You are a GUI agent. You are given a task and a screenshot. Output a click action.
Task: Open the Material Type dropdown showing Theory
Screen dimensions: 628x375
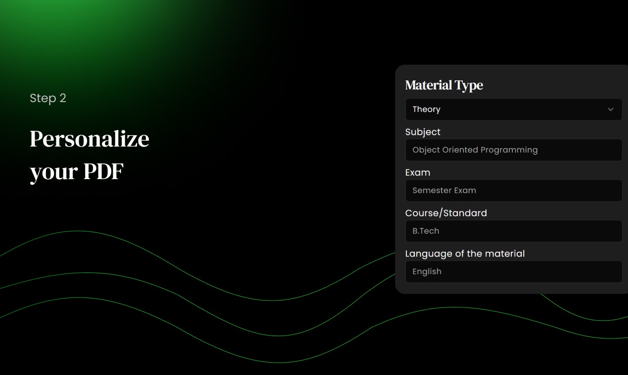[514, 110]
